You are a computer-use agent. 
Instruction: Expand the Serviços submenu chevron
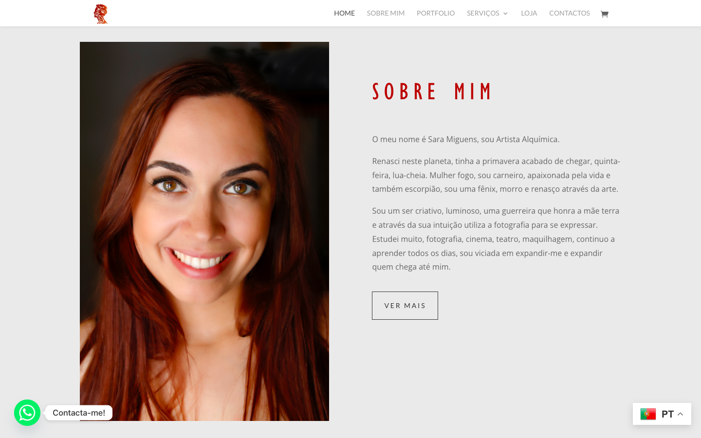505,14
